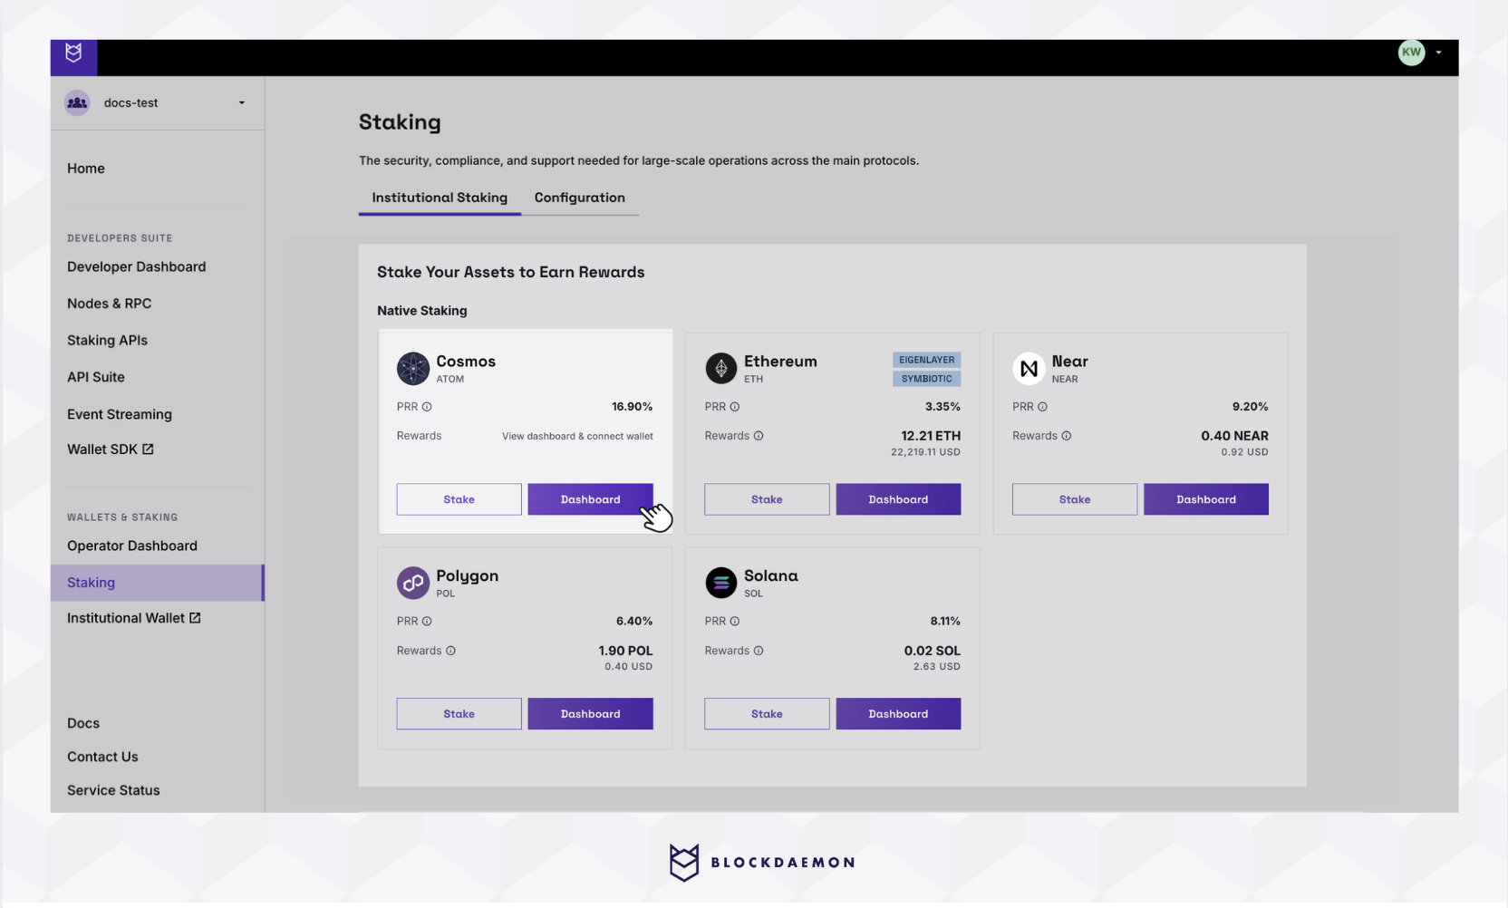
Task: Open Docs from the sidebar
Action: coord(83,723)
